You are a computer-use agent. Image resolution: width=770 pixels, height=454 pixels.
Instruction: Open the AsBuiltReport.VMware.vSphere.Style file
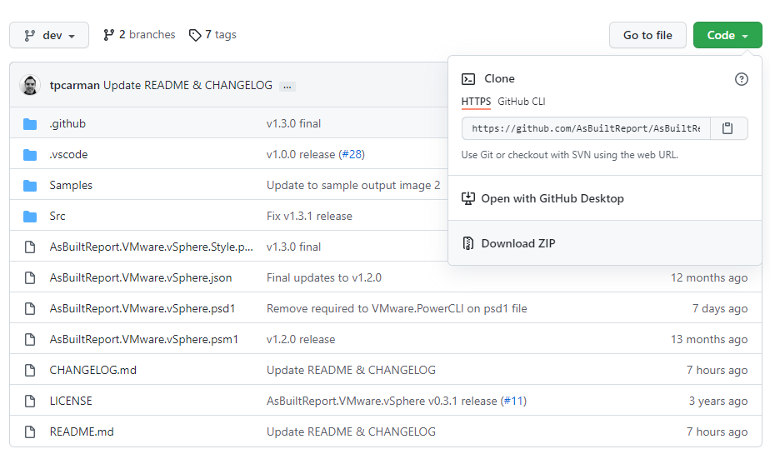pyautogui.click(x=152, y=247)
